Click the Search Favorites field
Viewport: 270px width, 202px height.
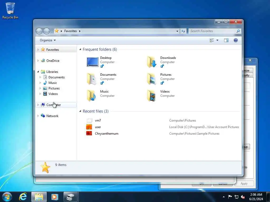[213, 31]
